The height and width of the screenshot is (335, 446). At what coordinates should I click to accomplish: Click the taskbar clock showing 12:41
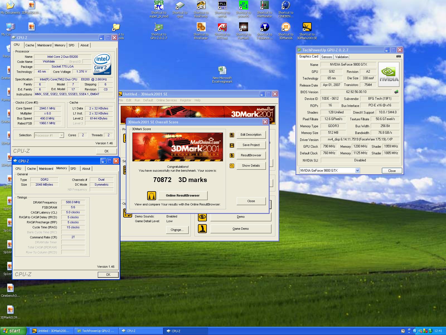[438, 331]
